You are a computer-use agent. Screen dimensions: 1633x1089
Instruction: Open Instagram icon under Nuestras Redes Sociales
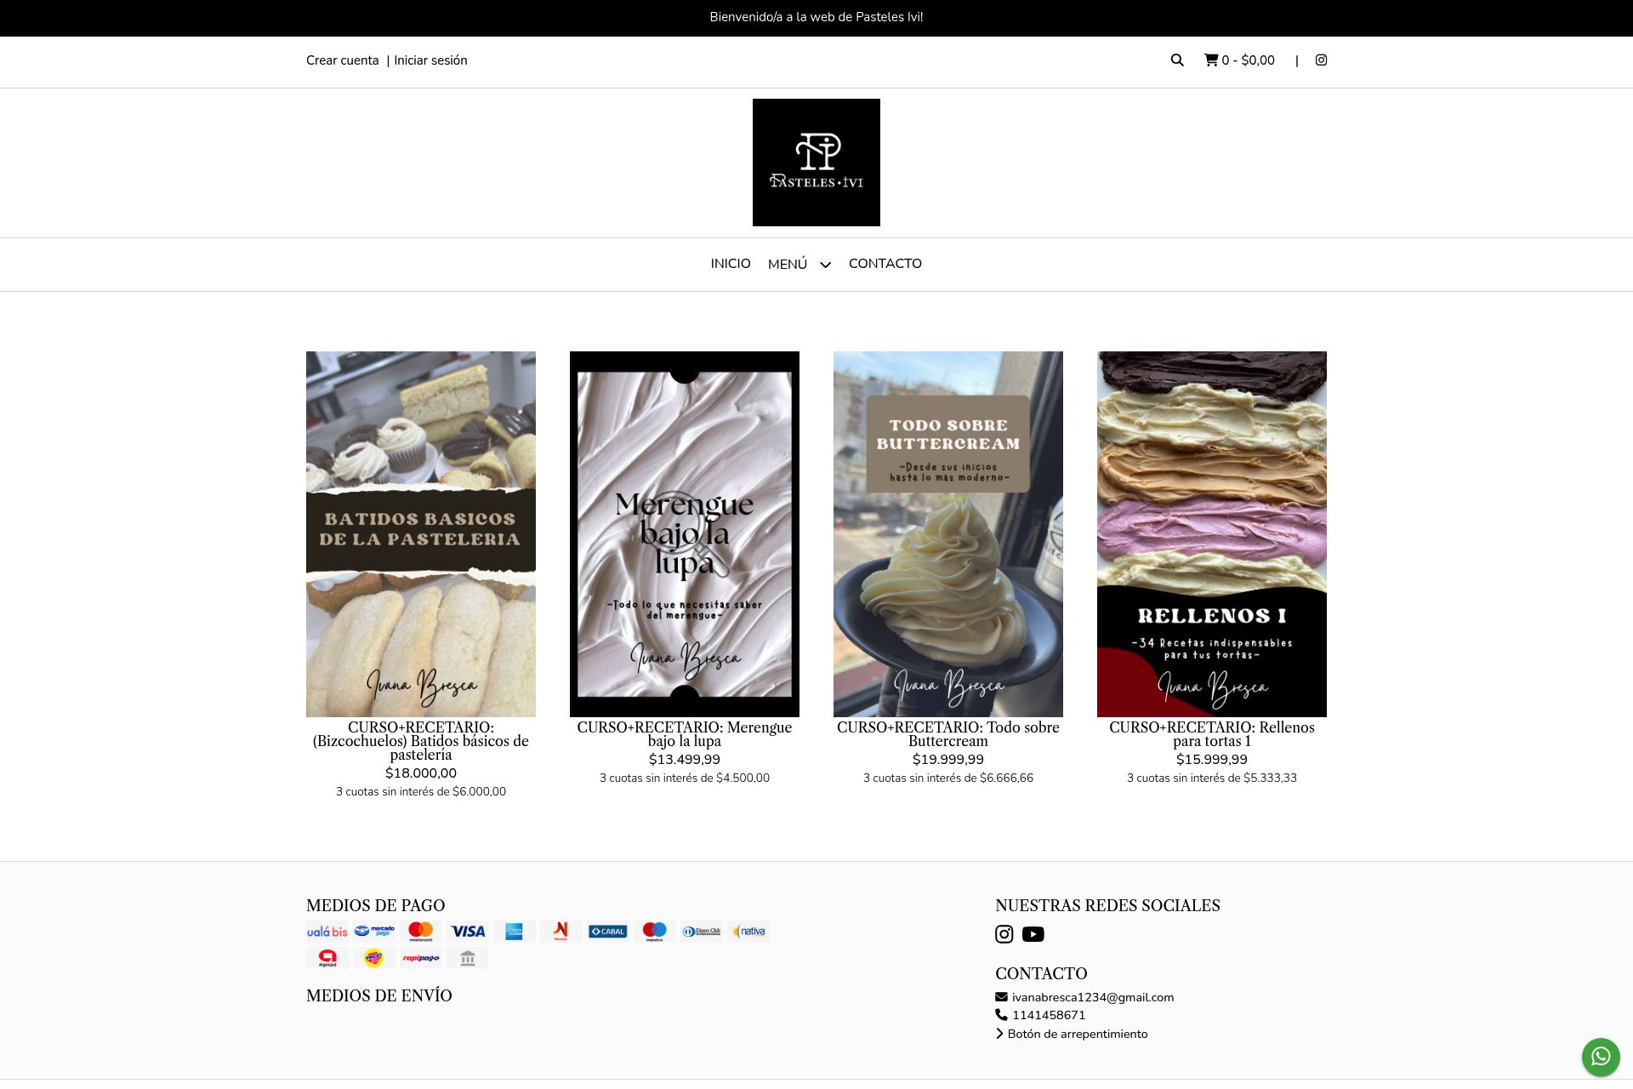[1004, 934]
